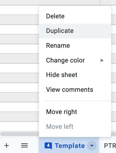The width and height of the screenshot is (116, 153).
Task: Open the Change color option
Action: tap(75, 60)
